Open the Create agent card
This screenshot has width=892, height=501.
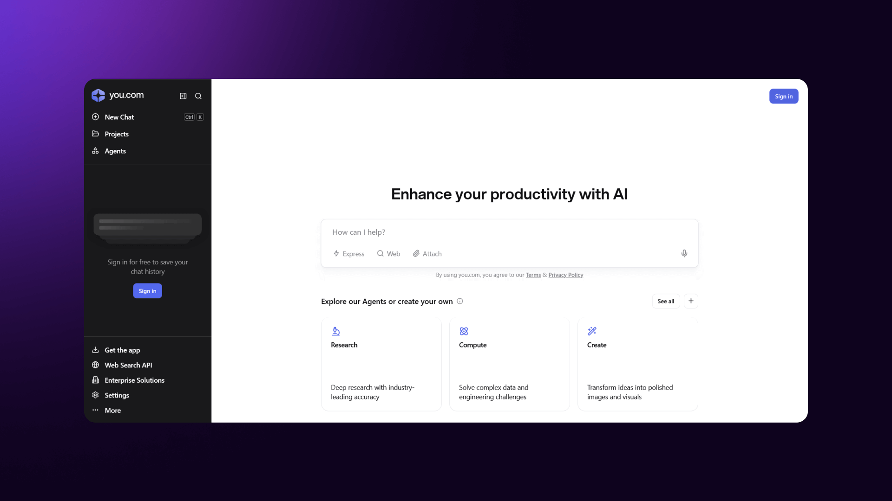coord(637,364)
